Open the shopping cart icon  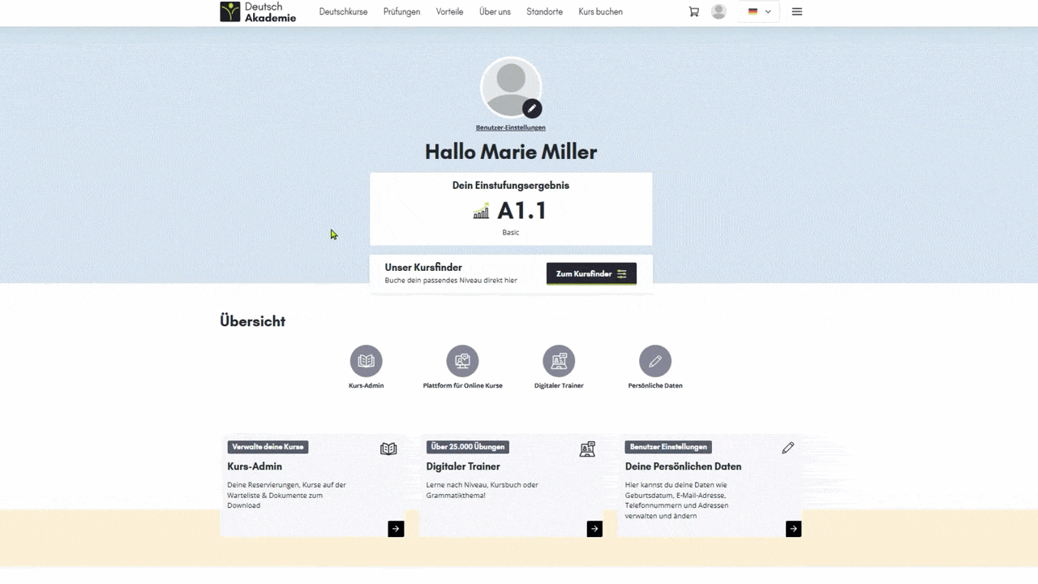(x=693, y=12)
